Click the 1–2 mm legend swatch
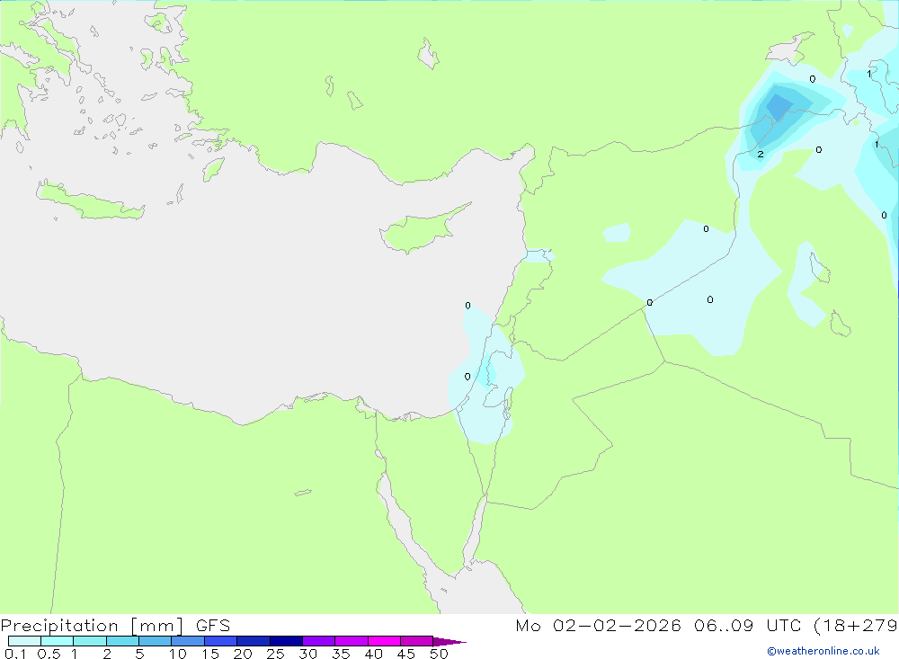Viewport: 899px width, 659px height. click(x=90, y=641)
